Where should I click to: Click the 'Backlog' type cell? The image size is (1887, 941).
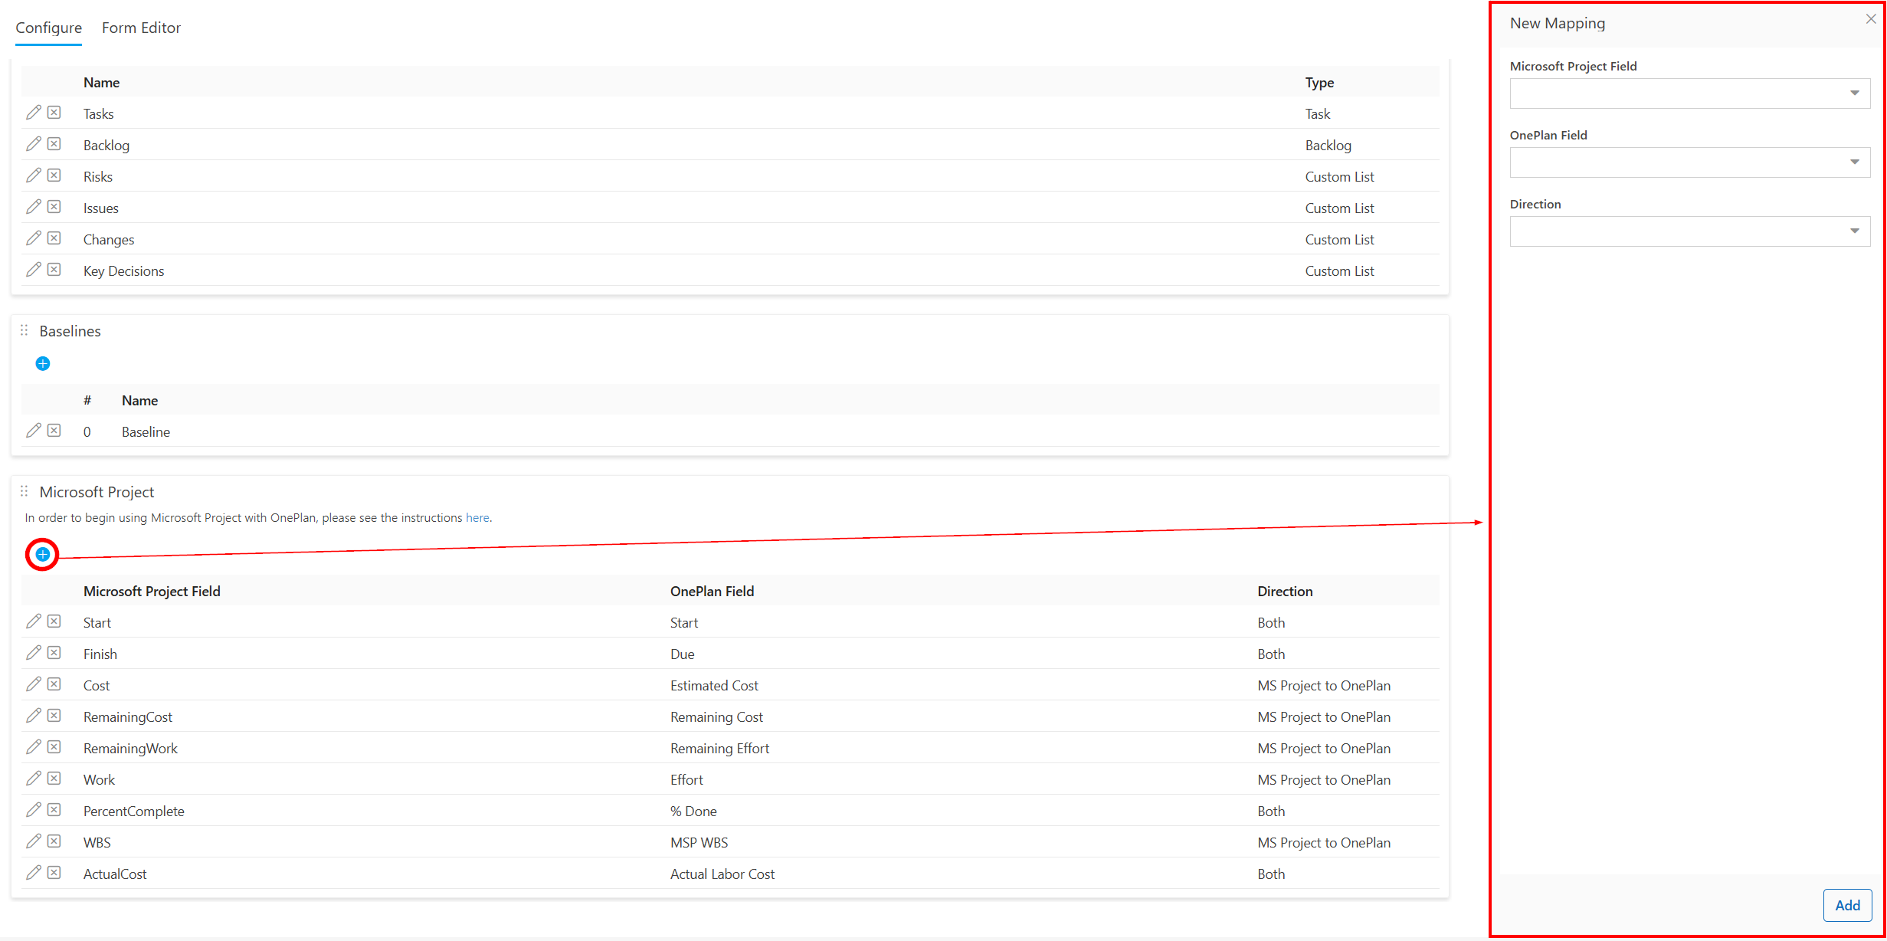tap(1328, 146)
